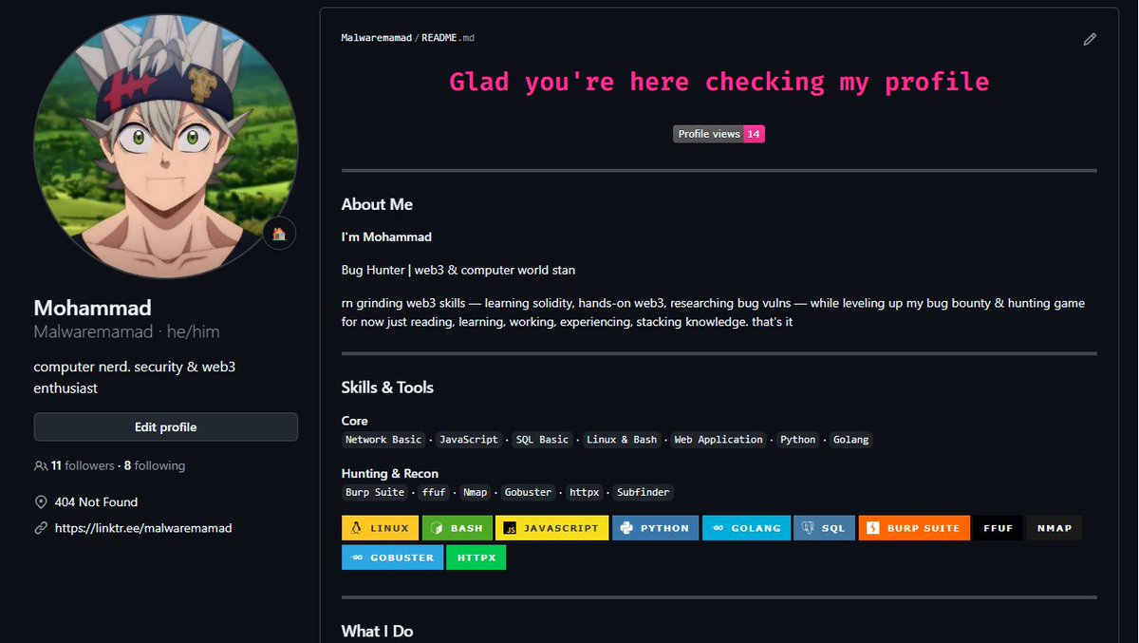
Task: Click the Golang badge
Action: [x=746, y=528]
